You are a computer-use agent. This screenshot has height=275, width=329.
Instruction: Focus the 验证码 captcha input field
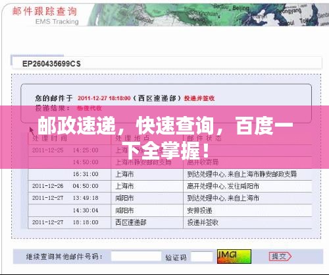coord(202,257)
